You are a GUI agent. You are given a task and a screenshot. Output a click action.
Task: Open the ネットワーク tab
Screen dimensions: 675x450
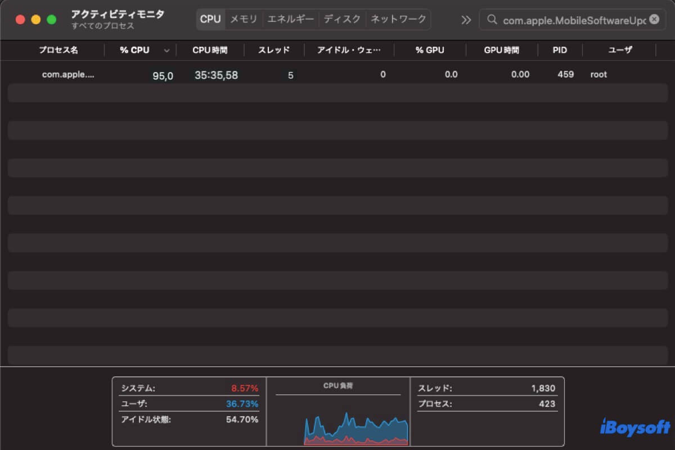[x=398, y=19]
